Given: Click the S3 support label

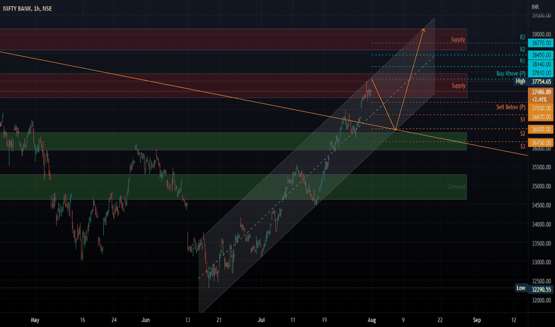Looking at the screenshot, I should [522, 146].
